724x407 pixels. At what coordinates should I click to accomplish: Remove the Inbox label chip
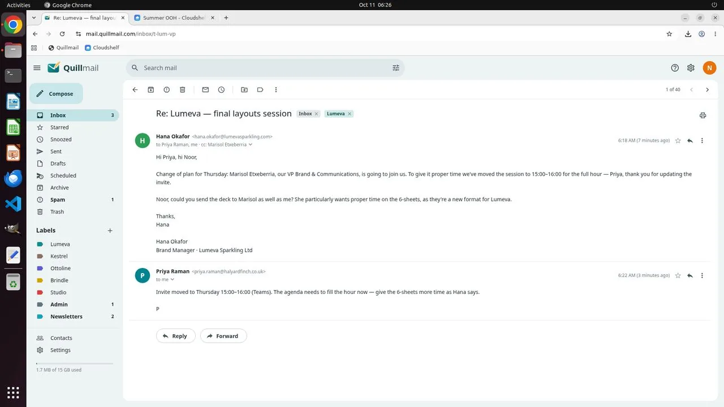[x=316, y=114]
